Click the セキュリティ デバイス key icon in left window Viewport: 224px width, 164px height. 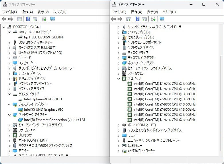(15, 79)
